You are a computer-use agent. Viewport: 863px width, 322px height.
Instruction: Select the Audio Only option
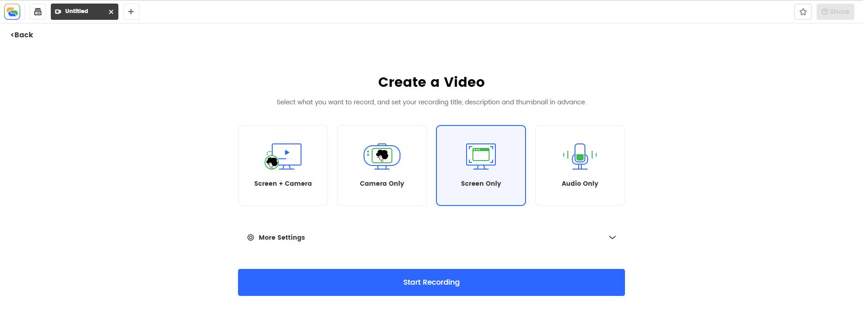pos(580,165)
